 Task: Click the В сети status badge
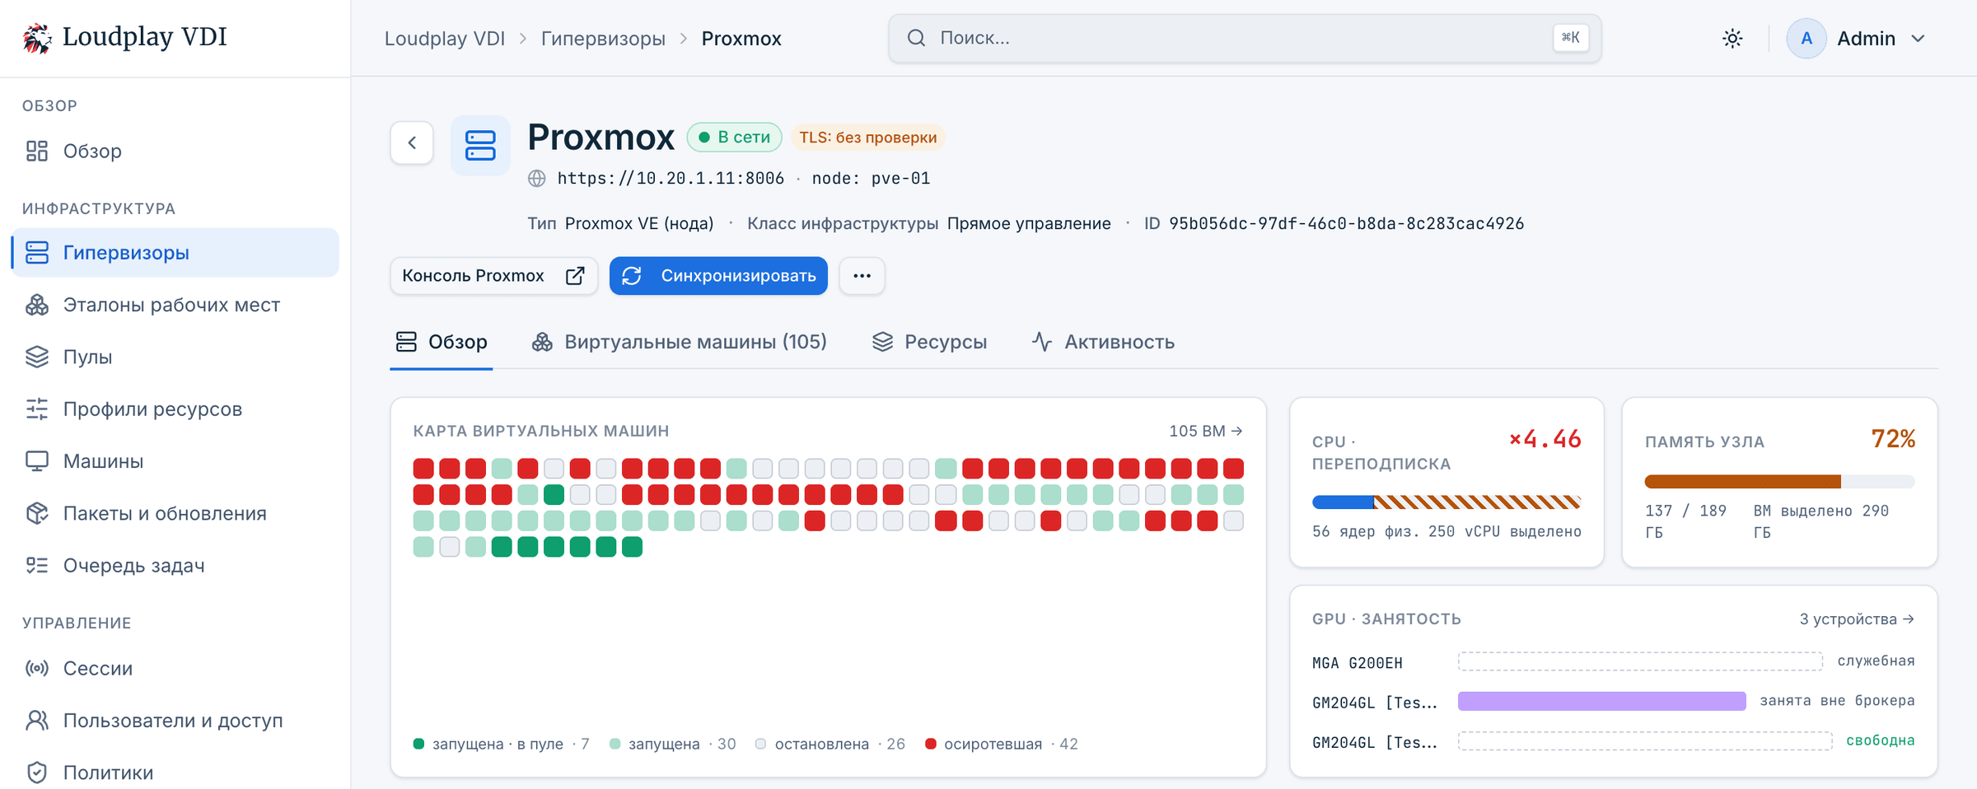[x=735, y=138]
